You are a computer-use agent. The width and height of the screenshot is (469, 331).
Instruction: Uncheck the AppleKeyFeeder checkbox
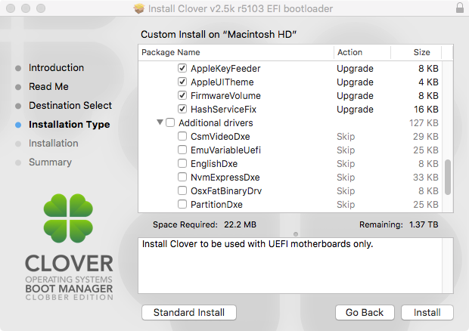(x=182, y=68)
